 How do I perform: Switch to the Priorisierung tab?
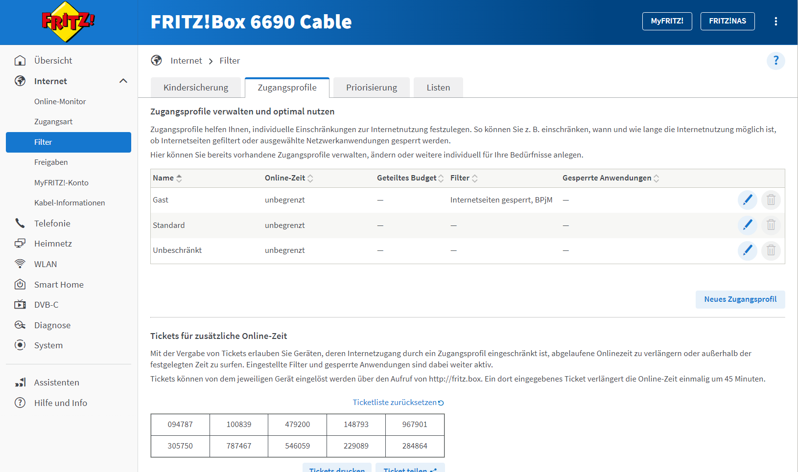pyautogui.click(x=372, y=88)
